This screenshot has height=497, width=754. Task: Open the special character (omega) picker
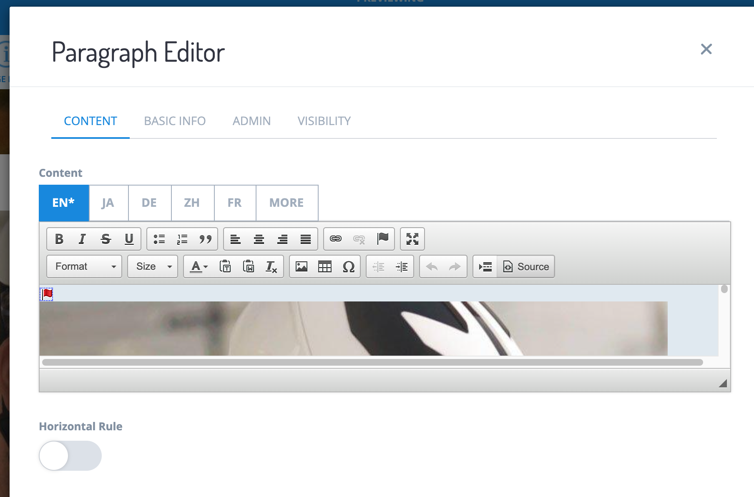point(348,266)
